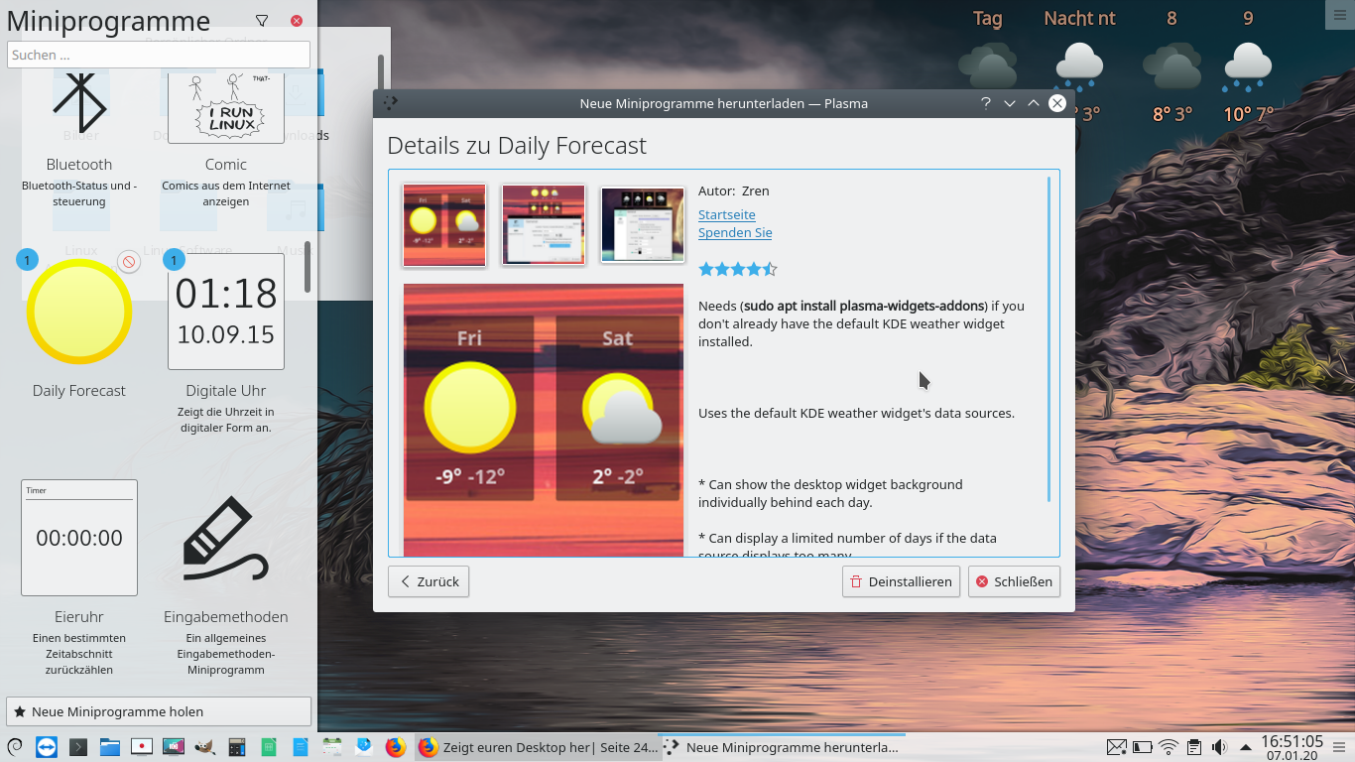Open GIMP from the taskbar
Viewport: 1355px width, 762px height.
(x=206, y=747)
